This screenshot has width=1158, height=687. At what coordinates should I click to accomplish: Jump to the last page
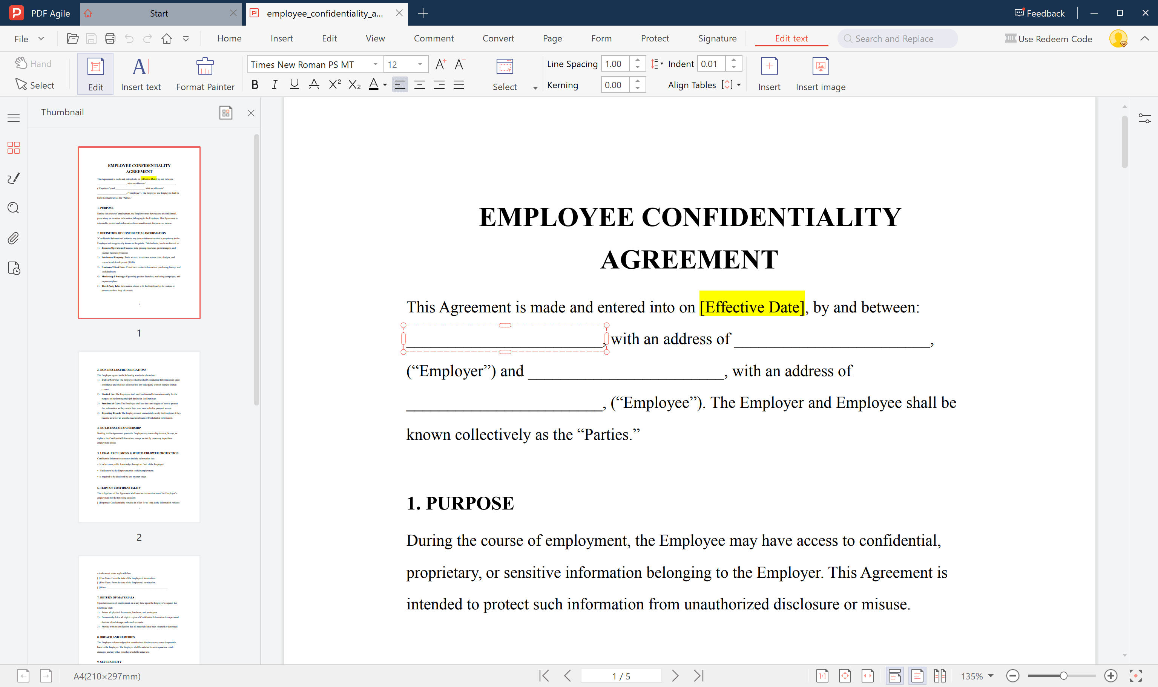(x=698, y=675)
